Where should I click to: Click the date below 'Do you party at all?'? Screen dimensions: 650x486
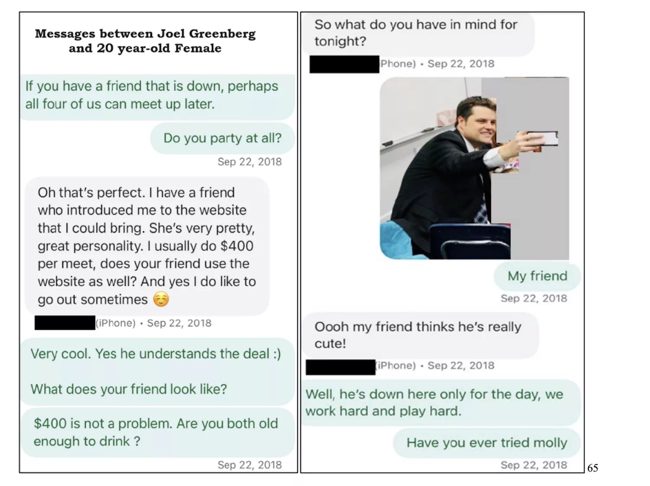pyautogui.click(x=250, y=162)
